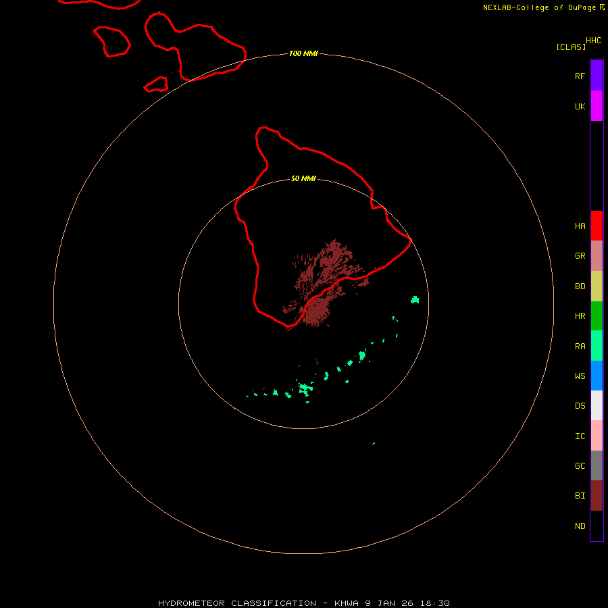Image resolution: width=608 pixels, height=608 pixels.
Task: Select the GC gray legend swatch
Action: pyautogui.click(x=597, y=465)
